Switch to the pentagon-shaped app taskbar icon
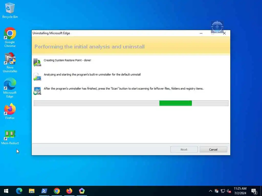 [82, 191]
